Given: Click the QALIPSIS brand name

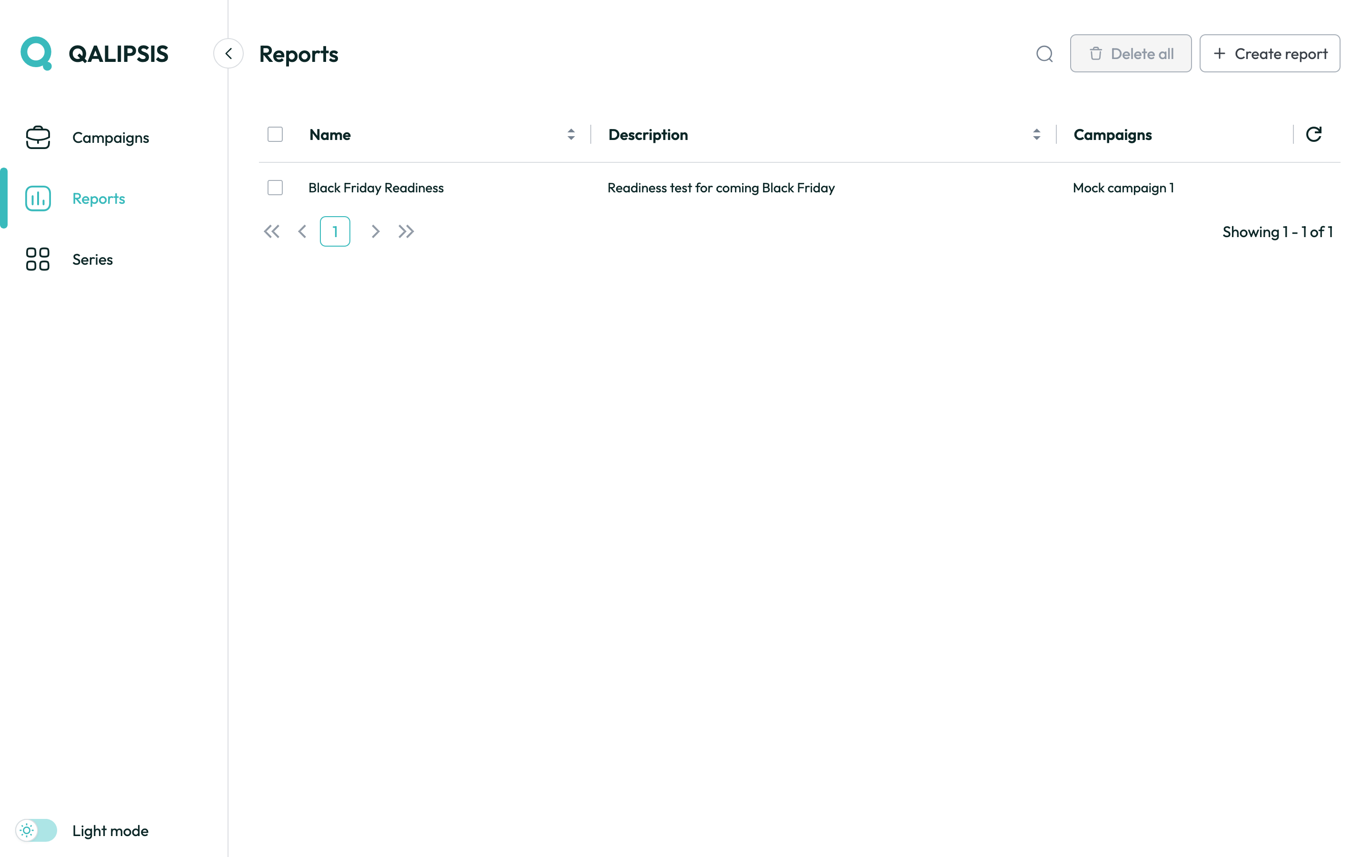Looking at the screenshot, I should tap(119, 54).
